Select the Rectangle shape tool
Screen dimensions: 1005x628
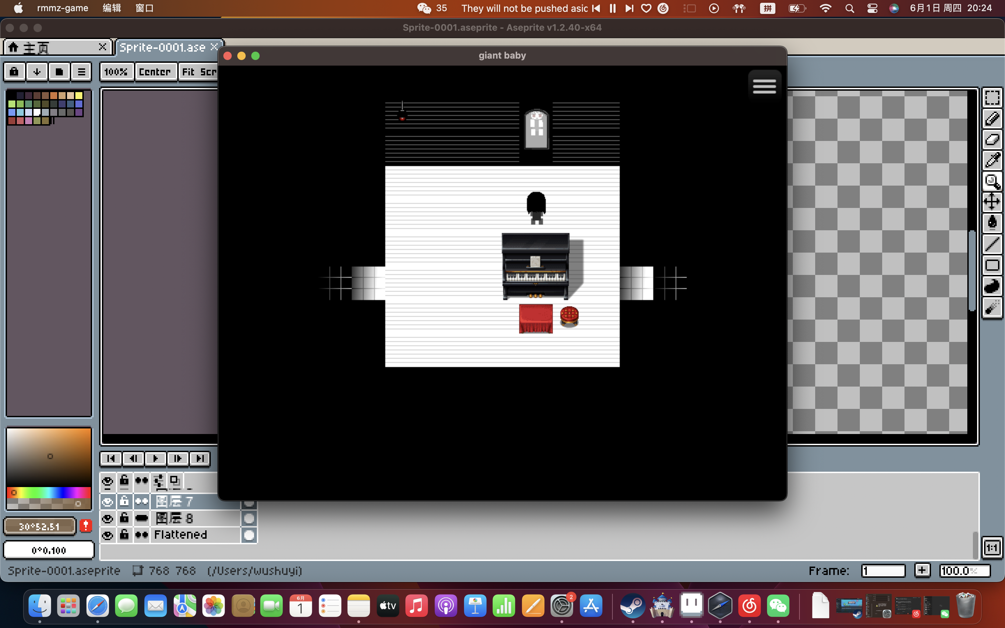point(992,265)
